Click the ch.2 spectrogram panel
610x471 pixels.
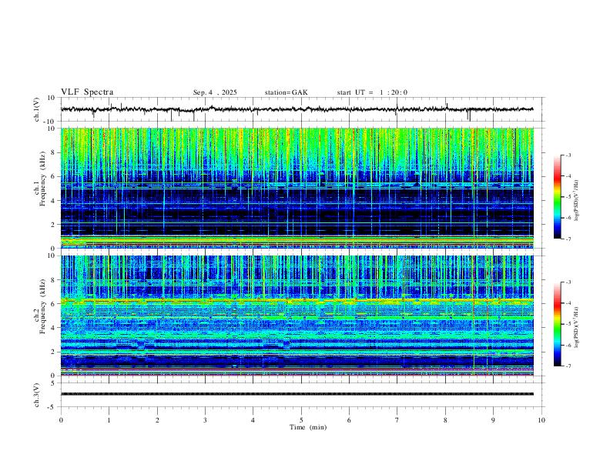tap(297, 316)
